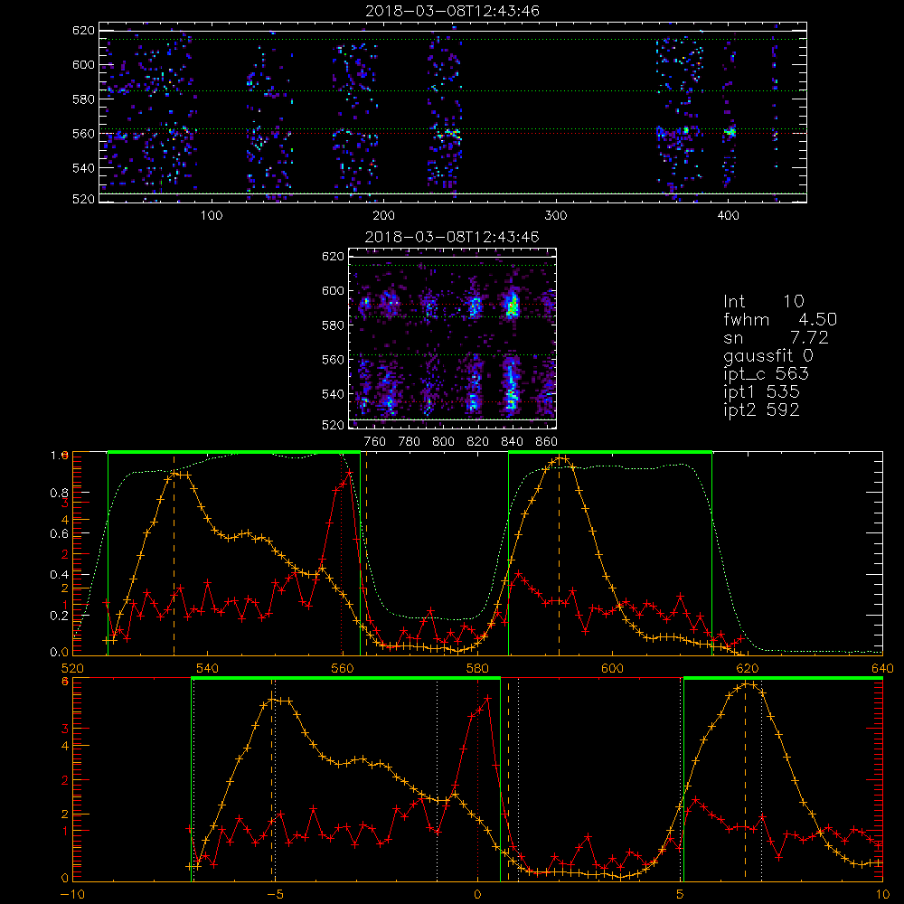Screen dimensions: 904x904
Task: Click the red peak in the bottom plot near 0
Action: [x=488, y=698]
